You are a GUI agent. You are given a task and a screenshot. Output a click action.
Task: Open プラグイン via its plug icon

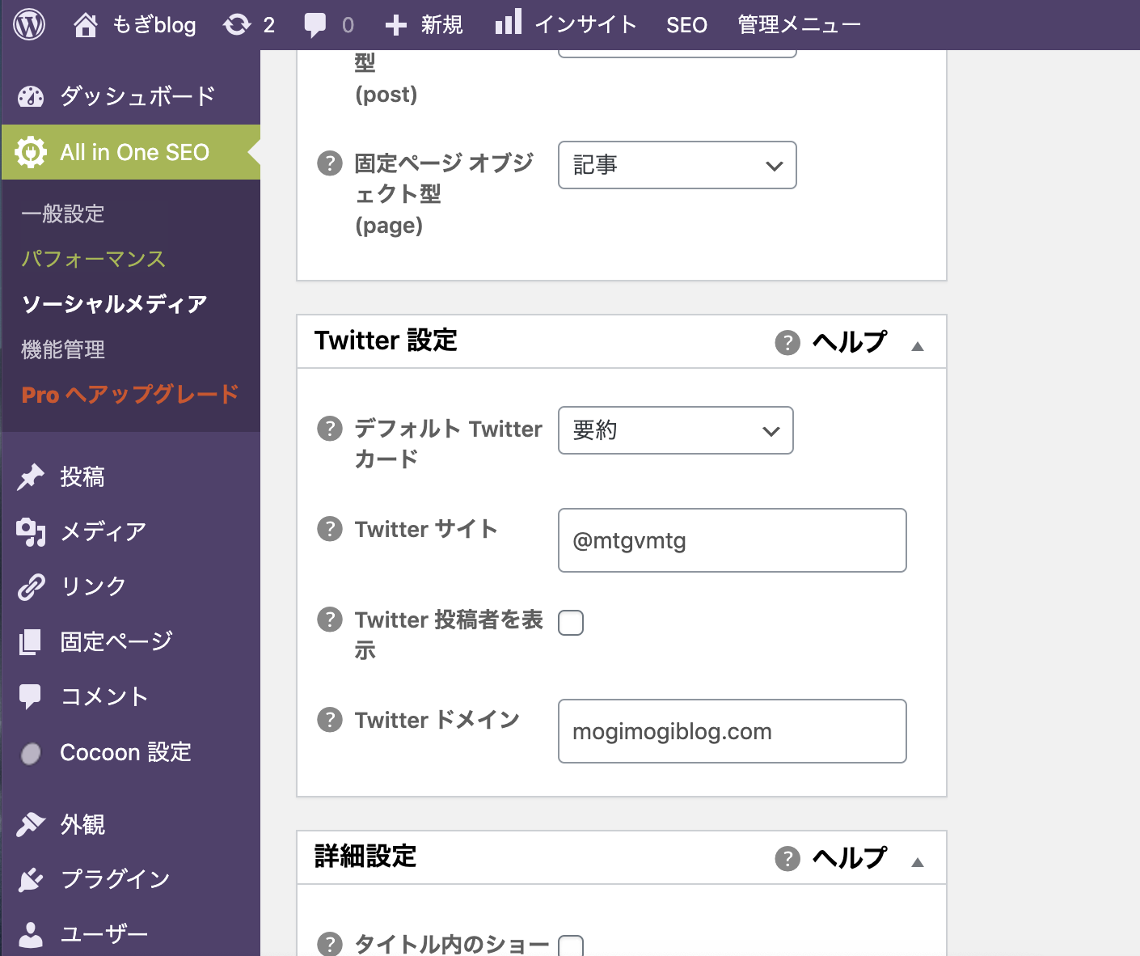coord(31,879)
